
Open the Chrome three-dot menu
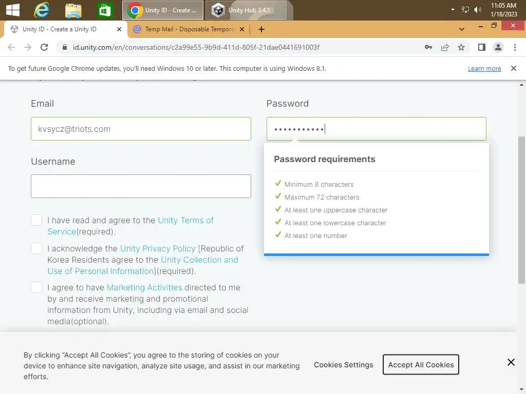click(515, 47)
